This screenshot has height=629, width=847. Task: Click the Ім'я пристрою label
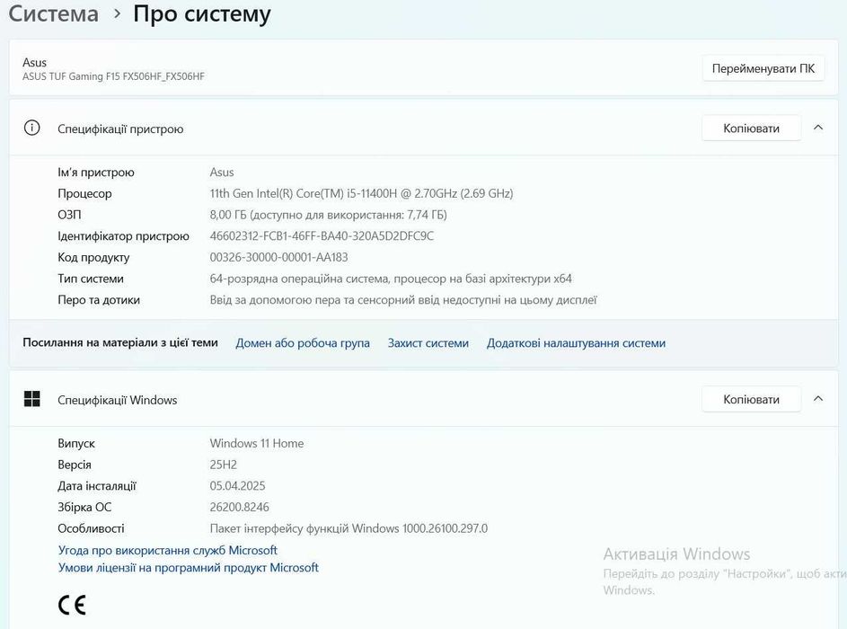pyautogui.click(x=96, y=173)
